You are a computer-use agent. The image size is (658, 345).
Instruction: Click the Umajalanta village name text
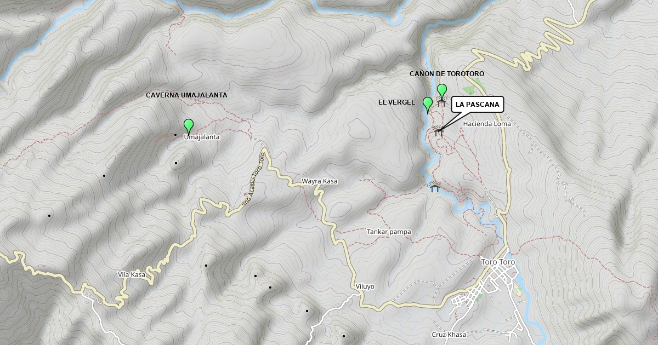(202, 137)
